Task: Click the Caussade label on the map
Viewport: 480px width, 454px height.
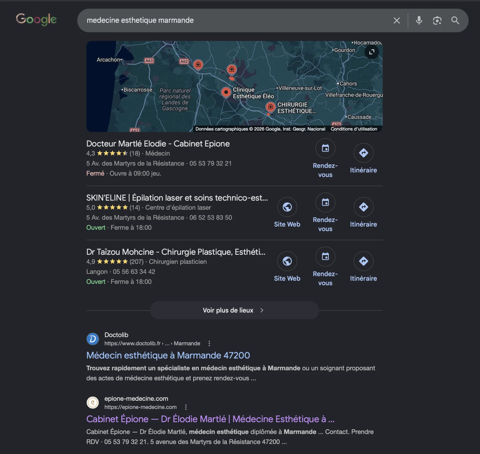Action: tap(359, 117)
